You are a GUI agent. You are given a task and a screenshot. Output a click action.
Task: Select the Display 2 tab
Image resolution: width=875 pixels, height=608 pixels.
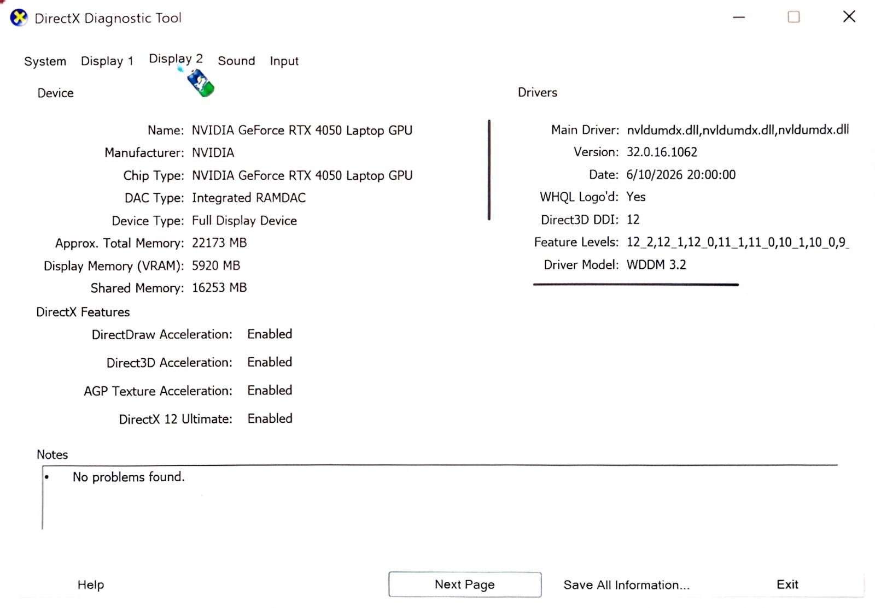pyautogui.click(x=176, y=59)
